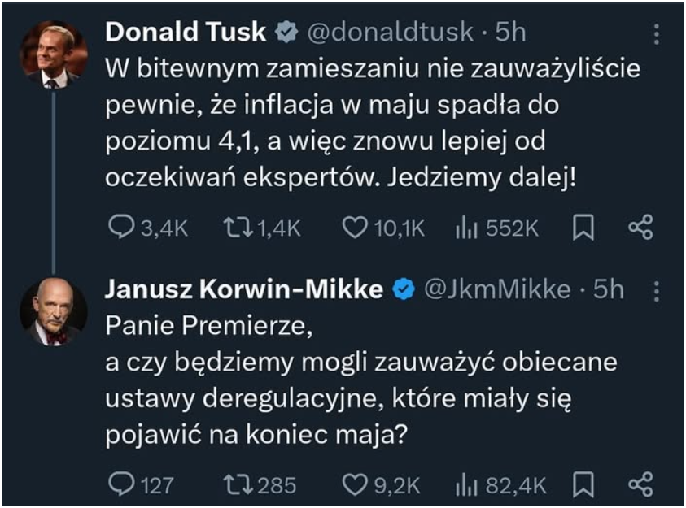Share Korwin-Mikke's reply
The height and width of the screenshot is (508, 686).
640,485
